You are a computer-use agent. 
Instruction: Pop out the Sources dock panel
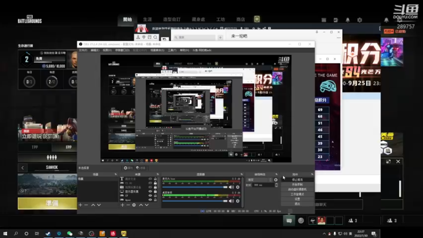point(158,175)
